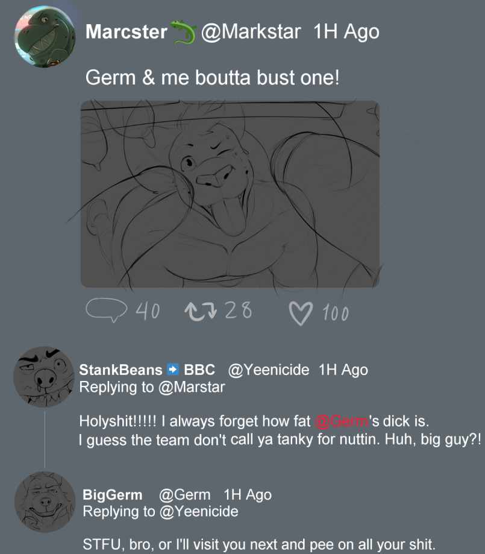
Task: Click the '1H Ago' timestamp on Marcster's post
Action: (346, 32)
